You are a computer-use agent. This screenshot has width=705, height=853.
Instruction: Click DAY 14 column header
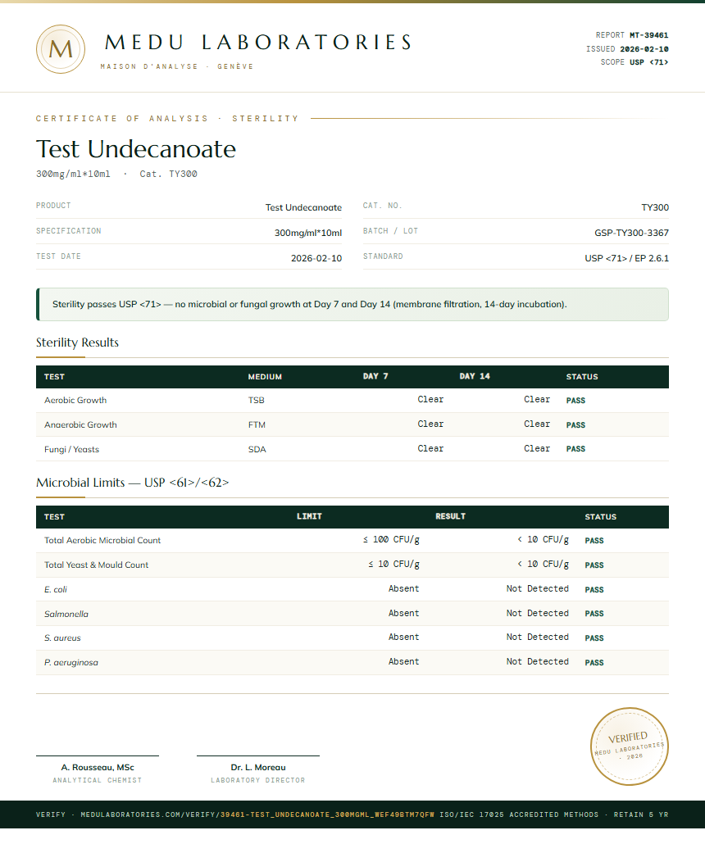pos(475,376)
